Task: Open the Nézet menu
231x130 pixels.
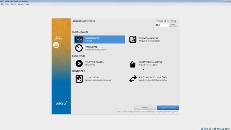Action: pyautogui.click(x=7, y=4)
